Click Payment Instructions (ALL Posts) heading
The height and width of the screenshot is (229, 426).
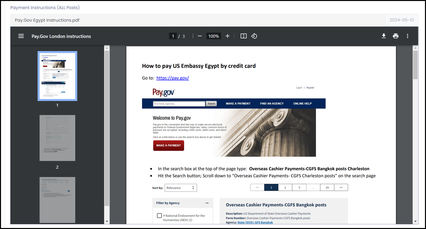[x=45, y=8]
